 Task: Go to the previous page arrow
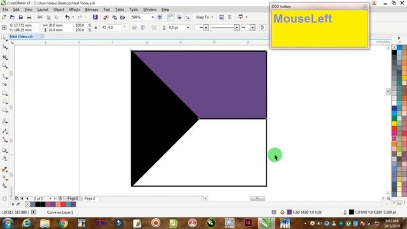point(27,198)
